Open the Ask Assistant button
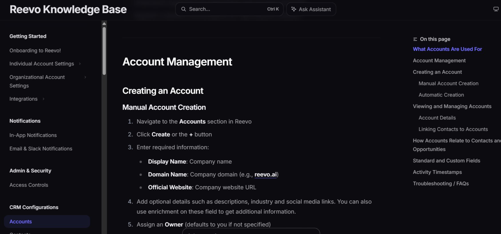 pos(311,9)
